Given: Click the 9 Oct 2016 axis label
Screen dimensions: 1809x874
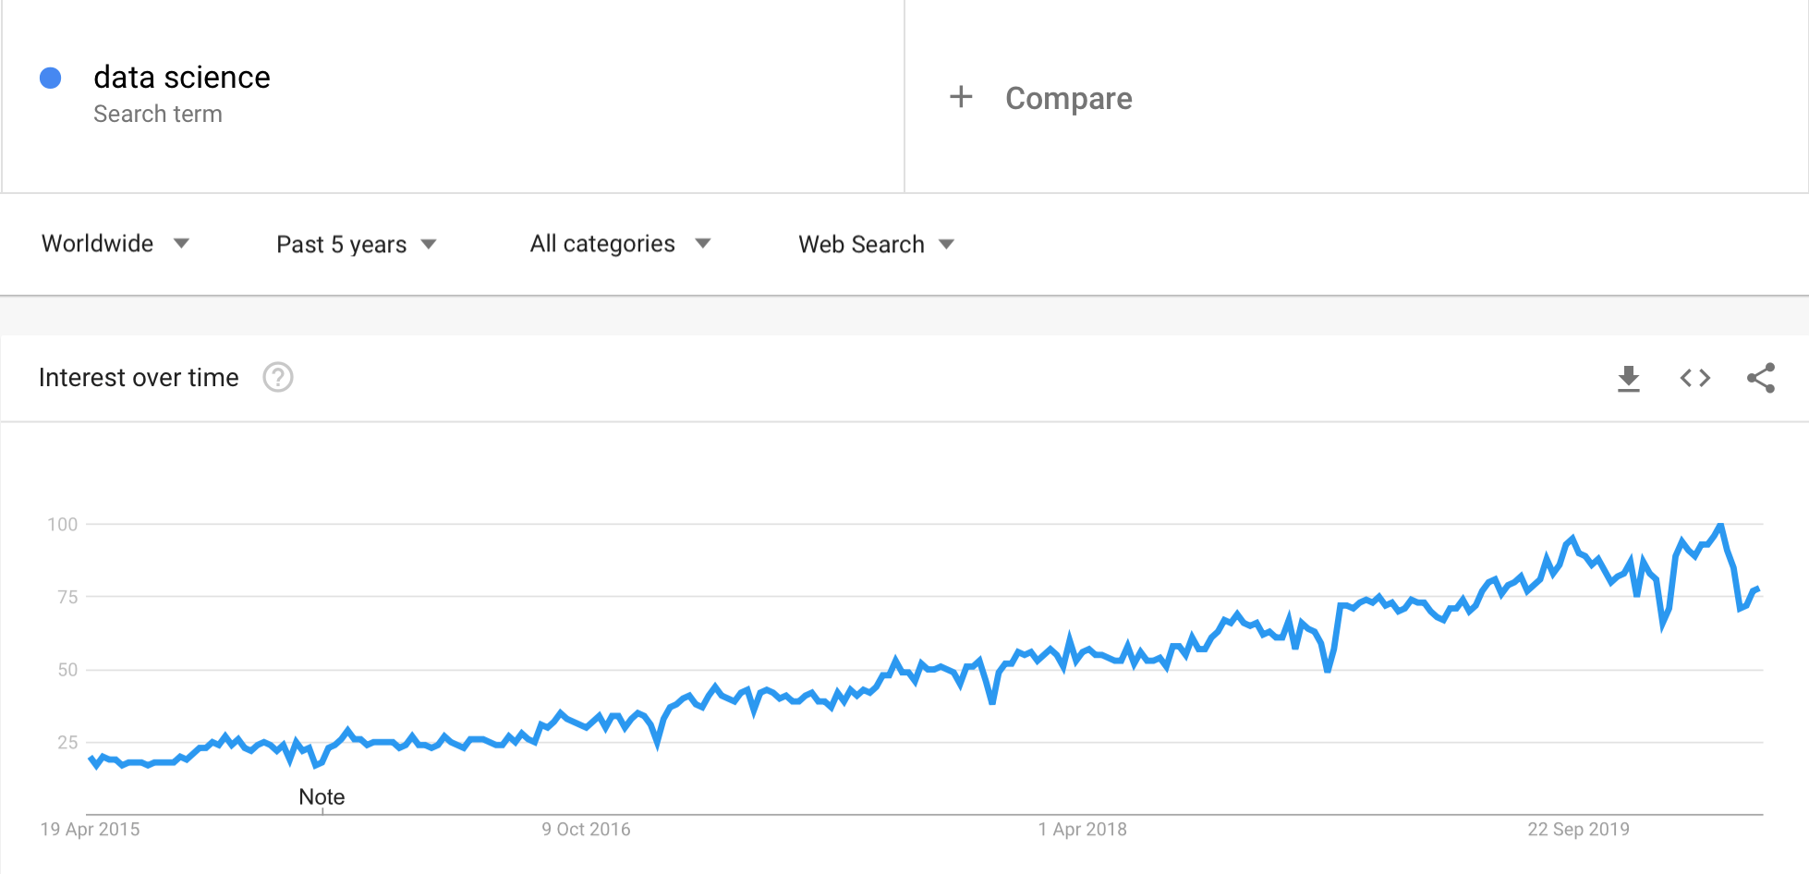Looking at the screenshot, I should pyautogui.click(x=586, y=829).
